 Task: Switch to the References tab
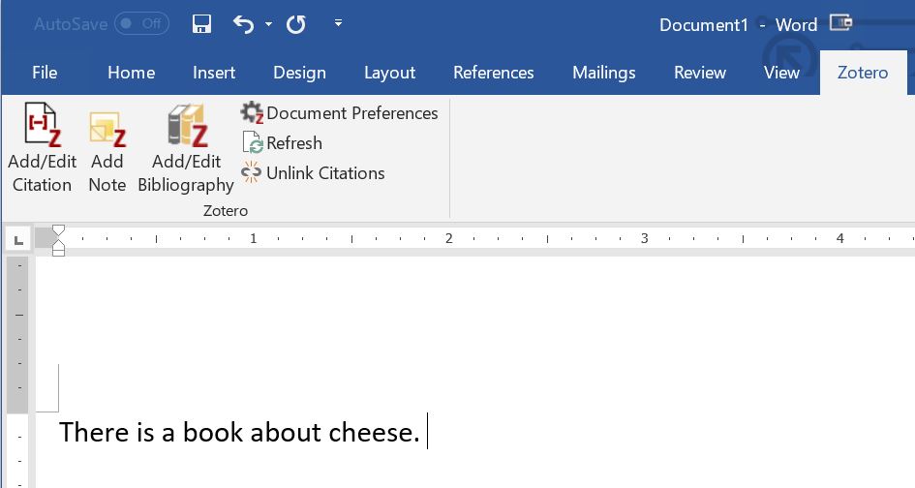pyautogui.click(x=493, y=73)
